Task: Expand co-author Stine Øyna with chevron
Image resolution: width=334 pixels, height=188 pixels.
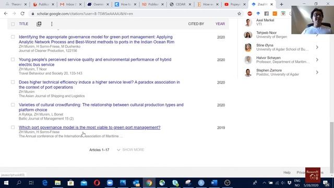Action: 317,48
